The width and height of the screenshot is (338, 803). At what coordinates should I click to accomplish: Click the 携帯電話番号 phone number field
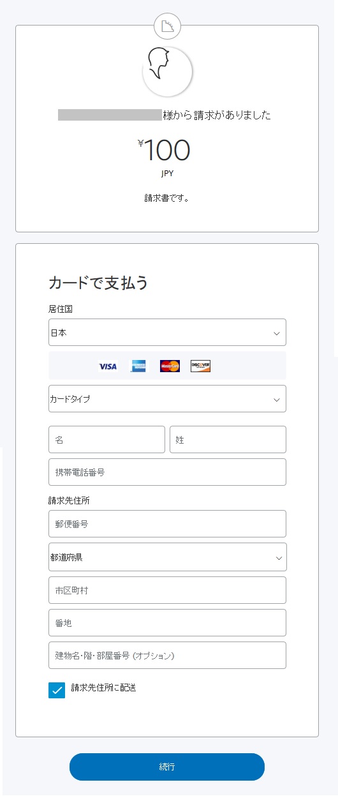167,472
